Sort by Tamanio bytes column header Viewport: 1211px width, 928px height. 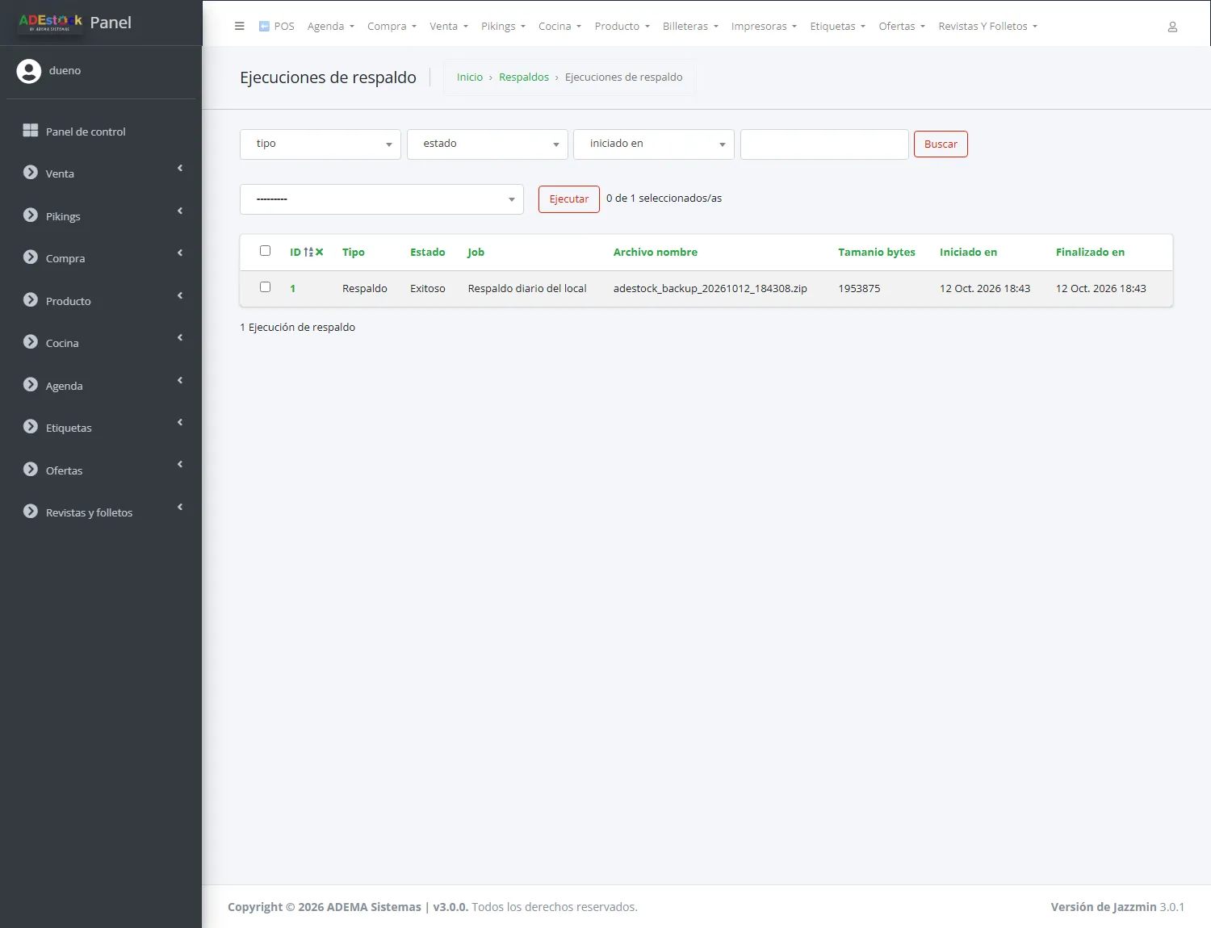tap(877, 253)
